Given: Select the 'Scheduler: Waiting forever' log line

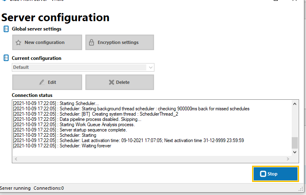Looking at the screenshot, I should tap(62, 146).
